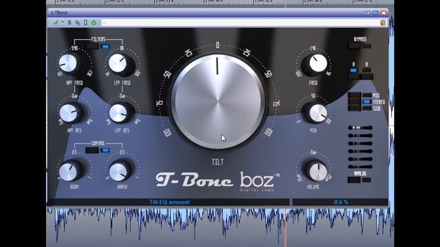
Task: Click the bottom analog channel slot
Action: pyautogui.click(x=360, y=167)
